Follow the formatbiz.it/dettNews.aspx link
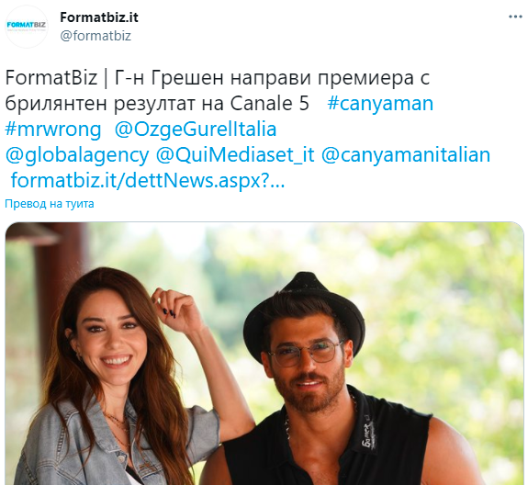 [x=148, y=181]
